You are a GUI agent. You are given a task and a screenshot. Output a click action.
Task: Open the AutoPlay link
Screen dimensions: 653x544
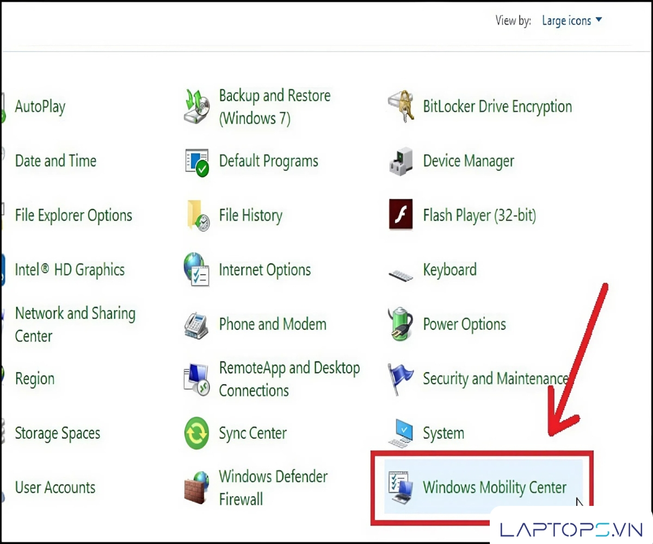40,107
